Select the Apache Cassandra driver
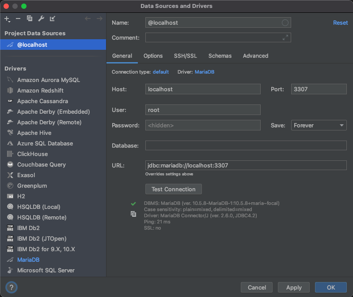 pyautogui.click(x=53, y=101)
